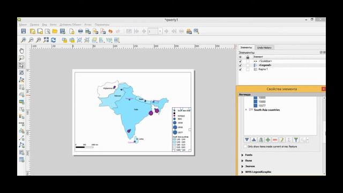The width and height of the screenshot is (343, 193).
Task: Select the Pan layout tool
Action: [21, 51]
